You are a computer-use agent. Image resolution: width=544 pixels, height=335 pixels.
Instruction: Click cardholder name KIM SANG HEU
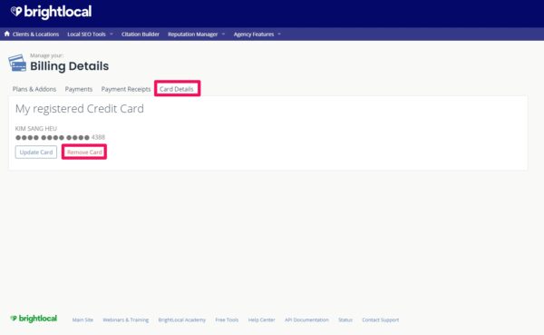coord(36,128)
